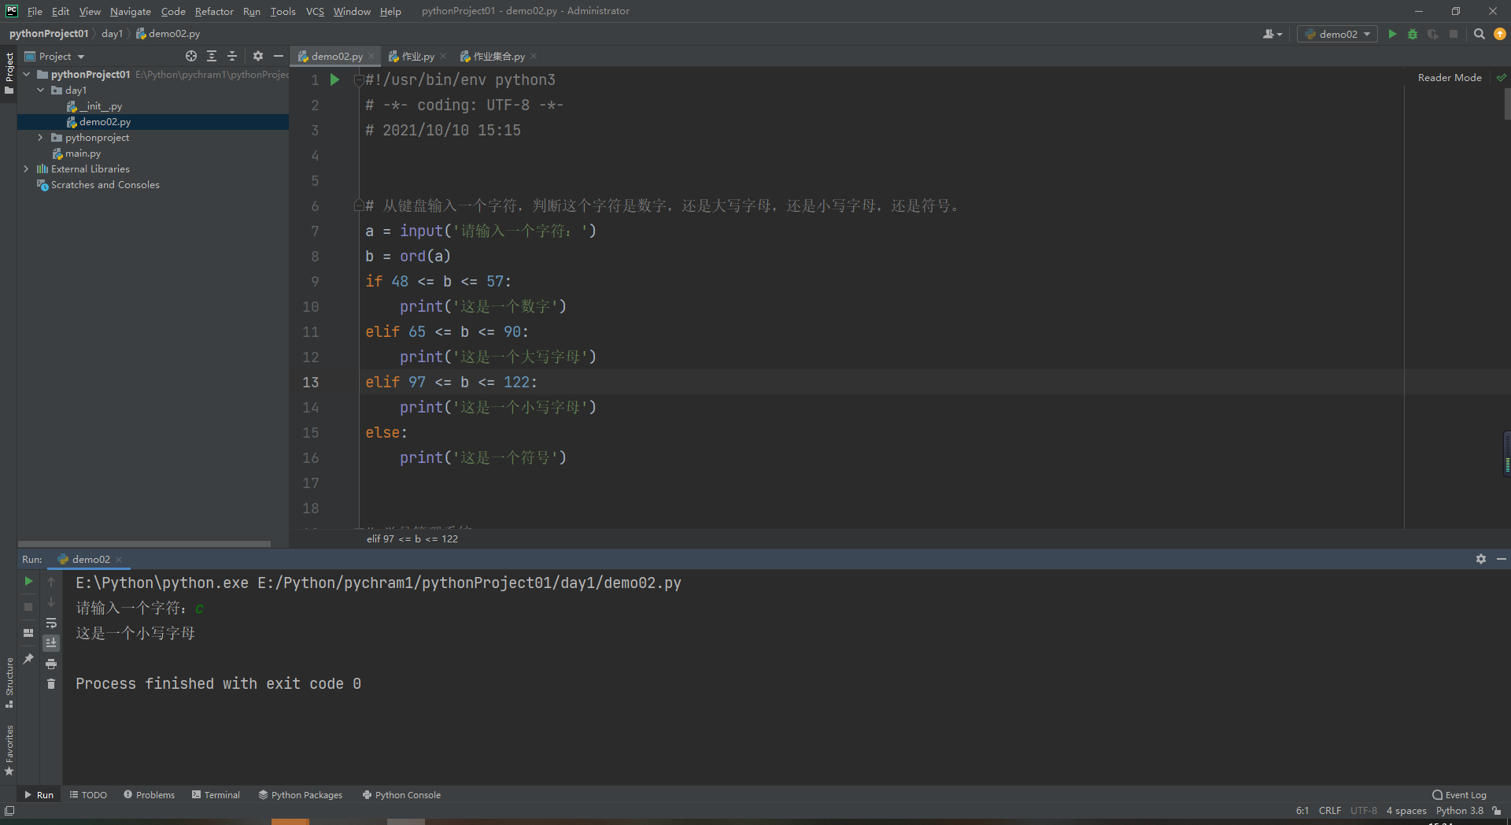Open Run panel settings gear
Image resolution: width=1511 pixels, height=825 pixels.
tap(1481, 558)
